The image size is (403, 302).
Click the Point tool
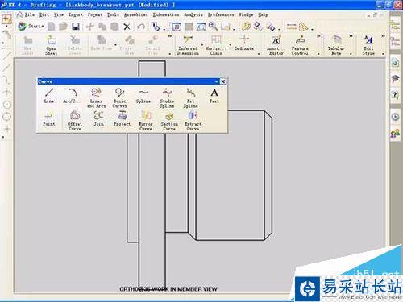click(48, 119)
